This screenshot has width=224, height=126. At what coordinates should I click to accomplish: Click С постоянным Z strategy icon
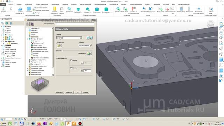(97, 9)
